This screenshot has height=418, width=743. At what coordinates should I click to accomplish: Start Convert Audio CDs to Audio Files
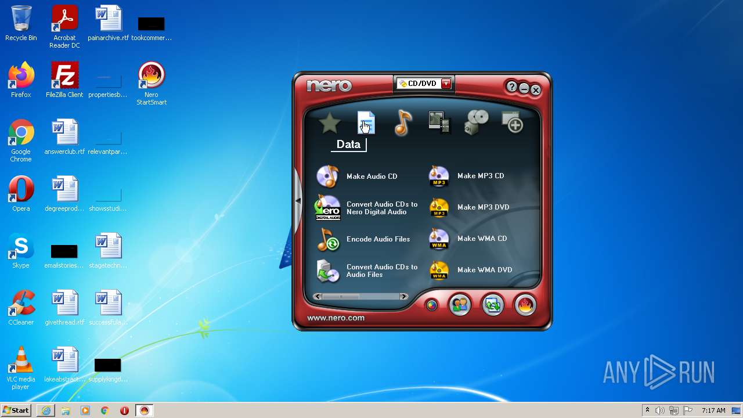tap(367, 271)
